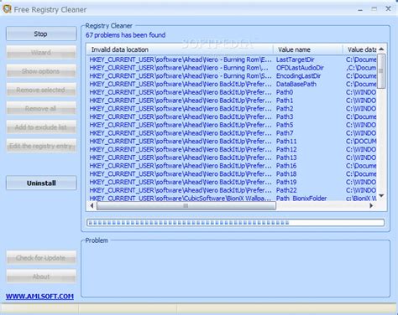
Task: Sort by Value name column header
Action: (308, 49)
